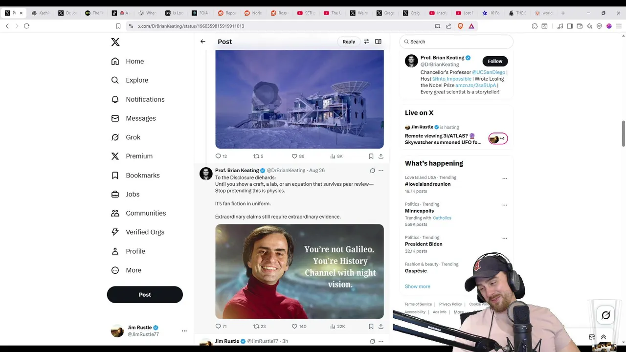Screen dimensions: 626x352
Task: Go back using the Post header arrow
Action: pos(202,42)
